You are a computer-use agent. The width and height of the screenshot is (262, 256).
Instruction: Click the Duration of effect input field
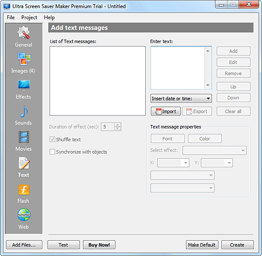[x=107, y=127]
